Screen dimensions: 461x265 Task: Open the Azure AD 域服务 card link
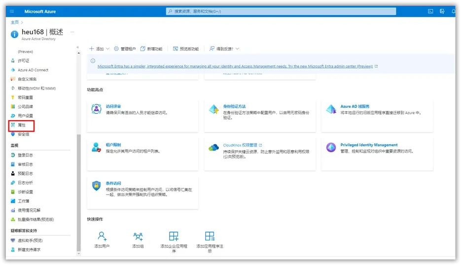pos(355,106)
